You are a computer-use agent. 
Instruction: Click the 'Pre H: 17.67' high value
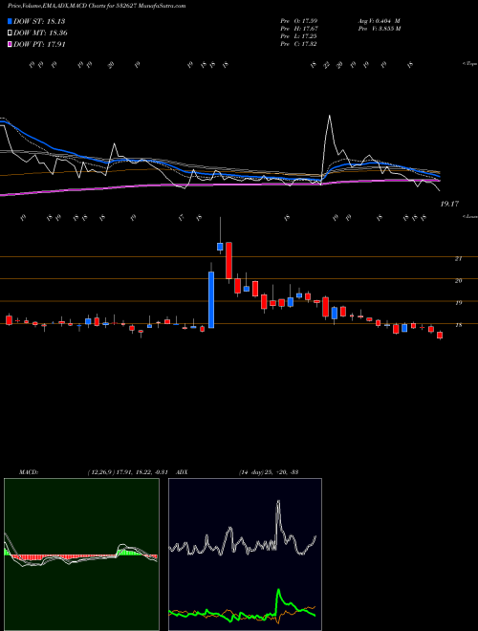pos(298,28)
